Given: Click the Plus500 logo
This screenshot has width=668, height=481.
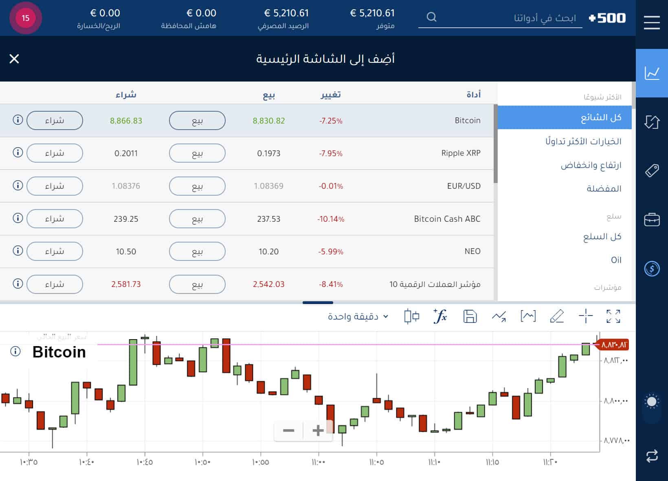Looking at the screenshot, I should [x=607, y=18].
